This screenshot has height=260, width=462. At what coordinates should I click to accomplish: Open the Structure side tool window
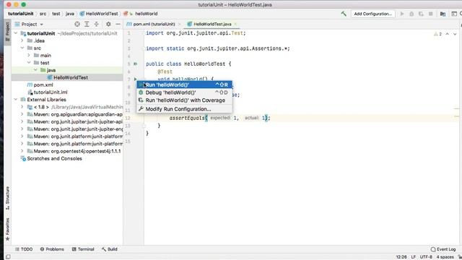8,198
